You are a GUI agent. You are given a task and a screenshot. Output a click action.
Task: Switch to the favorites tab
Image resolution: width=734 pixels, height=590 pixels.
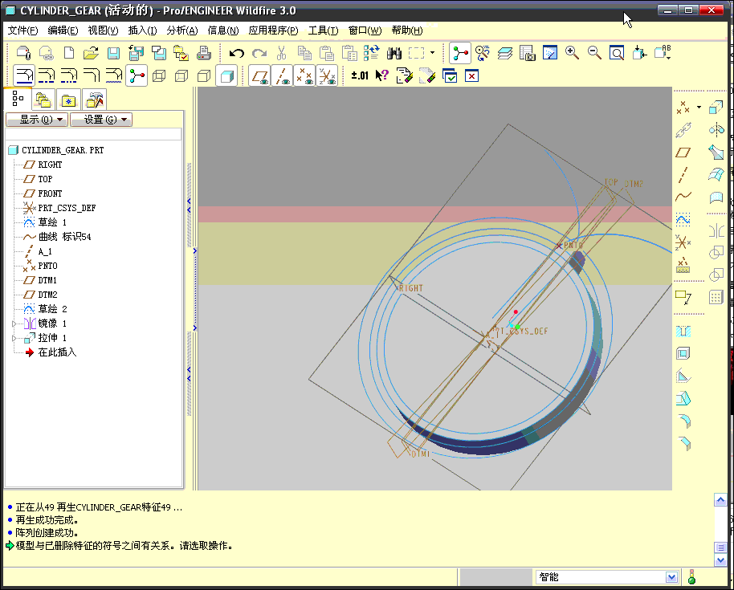[68, 100]
